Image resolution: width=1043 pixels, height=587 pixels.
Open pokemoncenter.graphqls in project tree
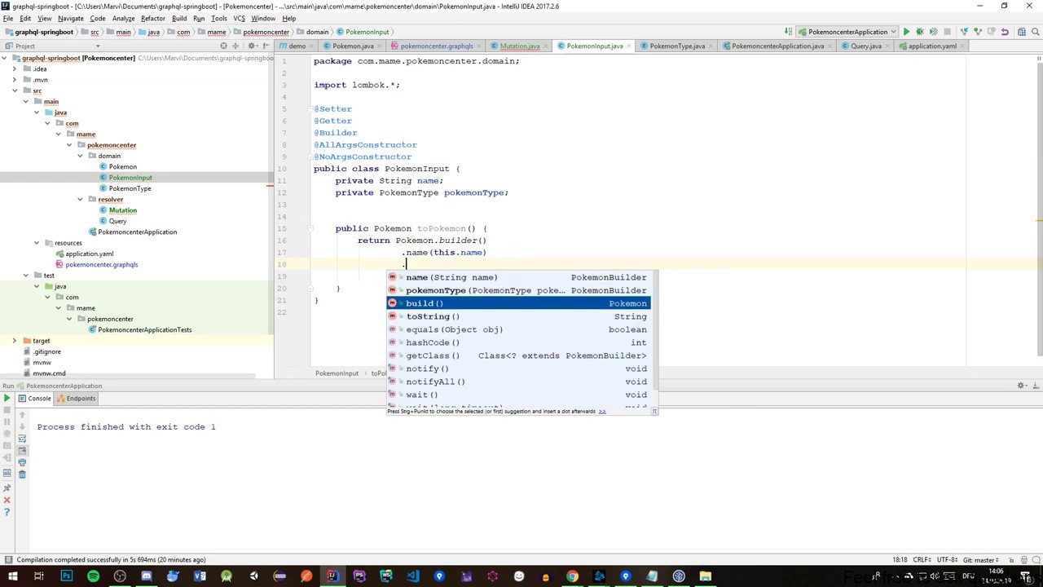pos(102,265)
